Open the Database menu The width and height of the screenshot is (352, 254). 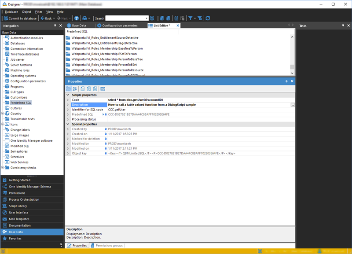[11, 11]
